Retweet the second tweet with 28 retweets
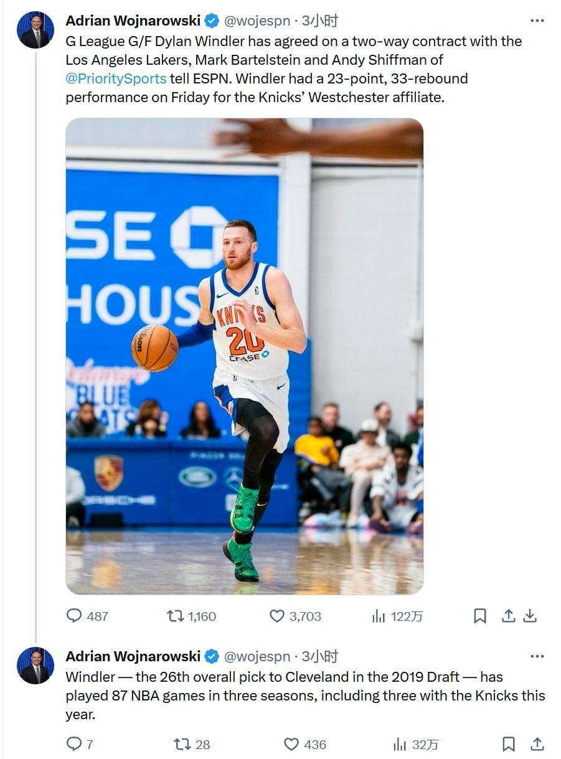 (x=182, y=744)
